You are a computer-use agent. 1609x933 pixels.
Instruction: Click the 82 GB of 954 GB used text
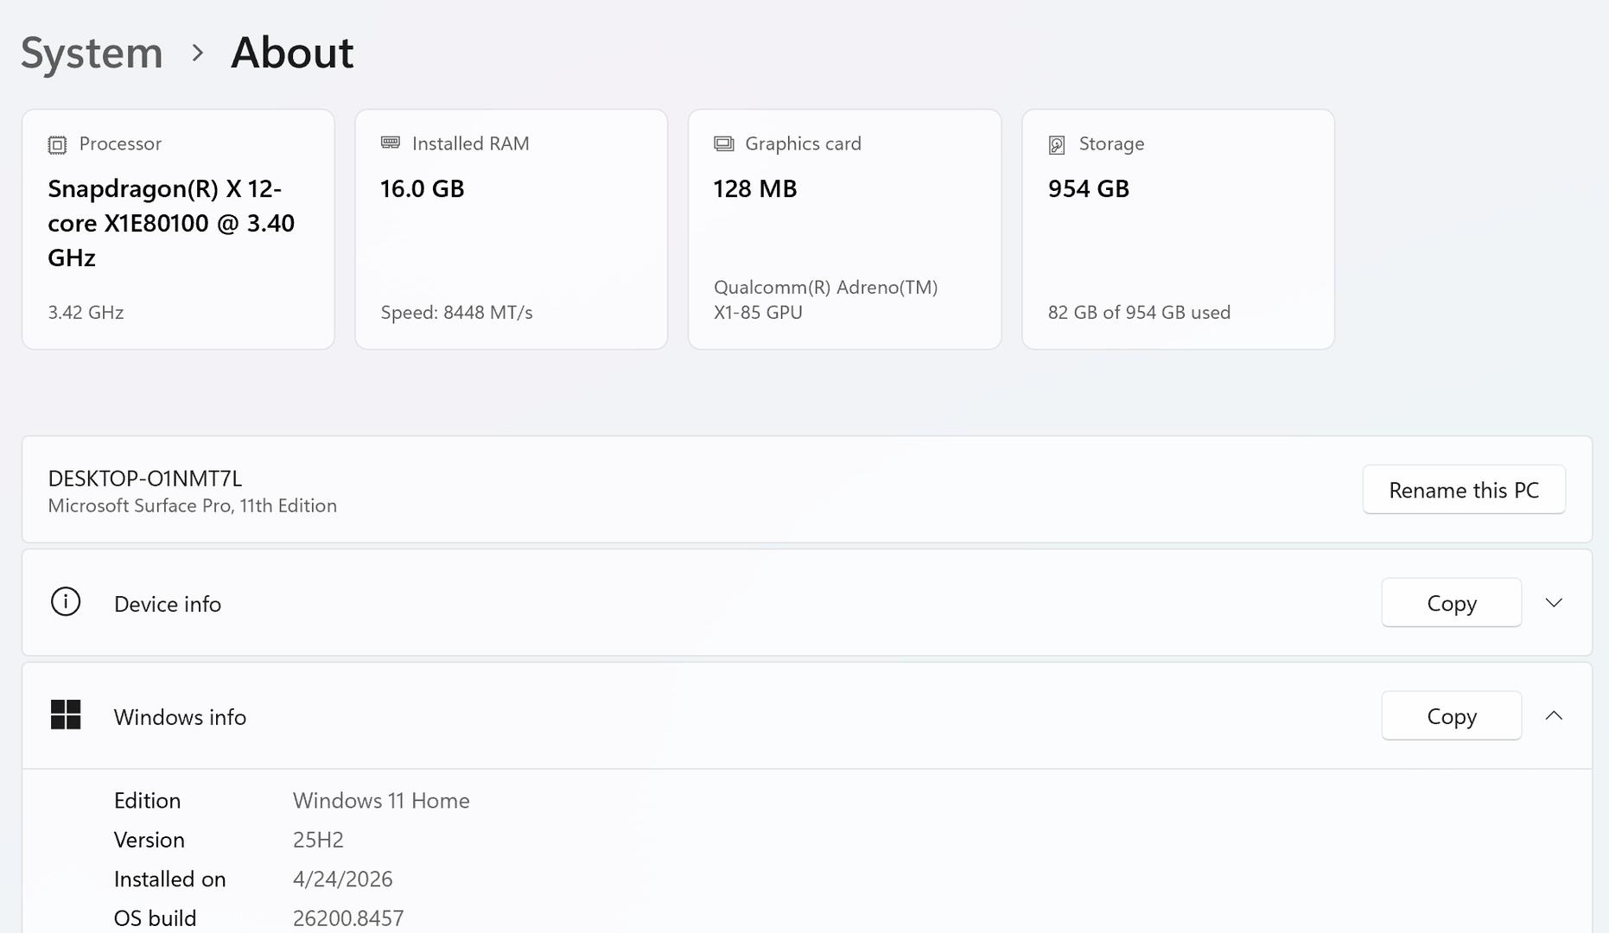tap(1139, 313)
